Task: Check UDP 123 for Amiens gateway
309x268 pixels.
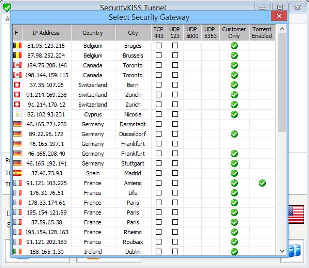Action: pos(175,183)
